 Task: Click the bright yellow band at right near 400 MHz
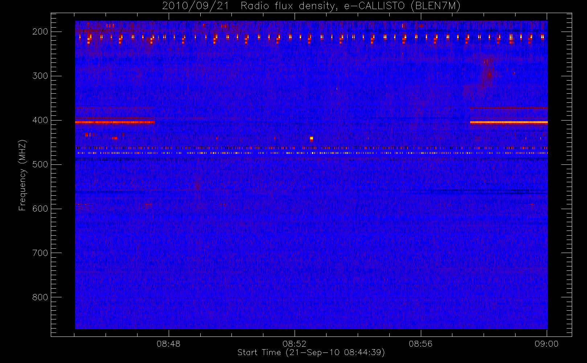509,122
